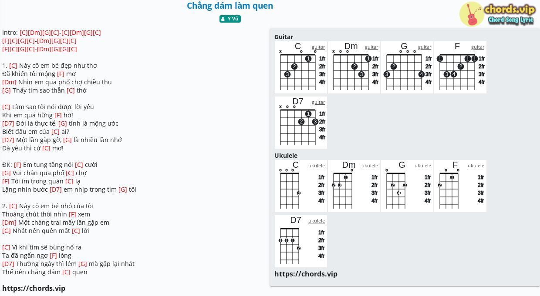
Task: Click the song title Chẳng dám làm quen
Action: point(230,6)
